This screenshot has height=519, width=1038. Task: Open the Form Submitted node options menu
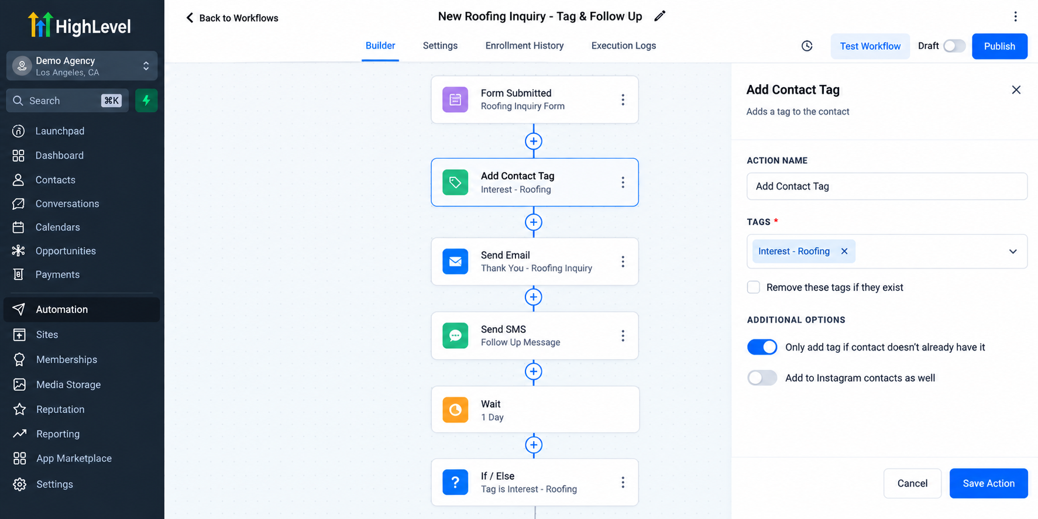pos(623,100)
